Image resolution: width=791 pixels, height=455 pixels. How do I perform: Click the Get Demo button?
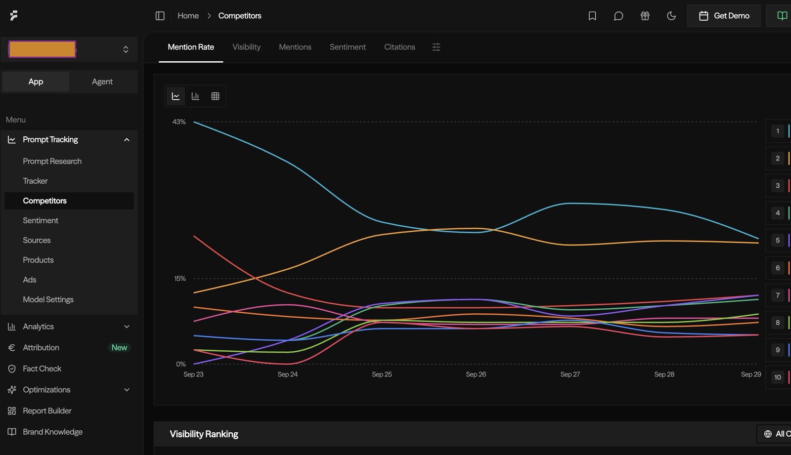click(724, 16)
